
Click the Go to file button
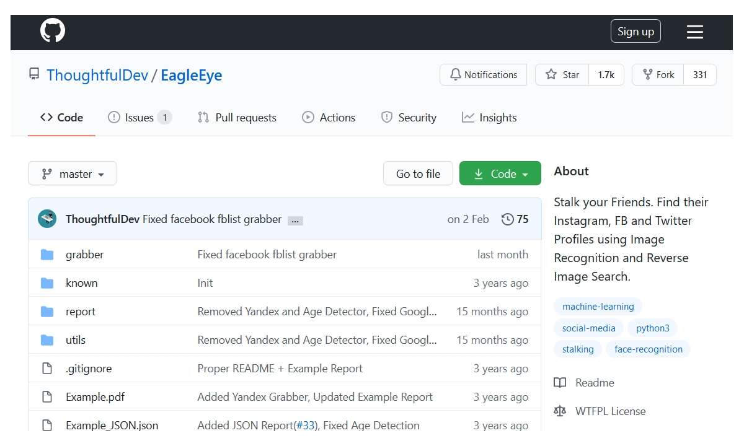pyautogui.click(x=418, y=173)
